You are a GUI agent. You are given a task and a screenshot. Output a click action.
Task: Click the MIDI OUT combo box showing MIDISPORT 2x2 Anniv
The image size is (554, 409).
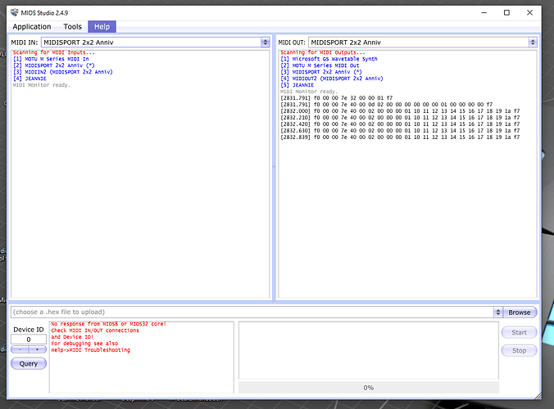click(423, 43)
